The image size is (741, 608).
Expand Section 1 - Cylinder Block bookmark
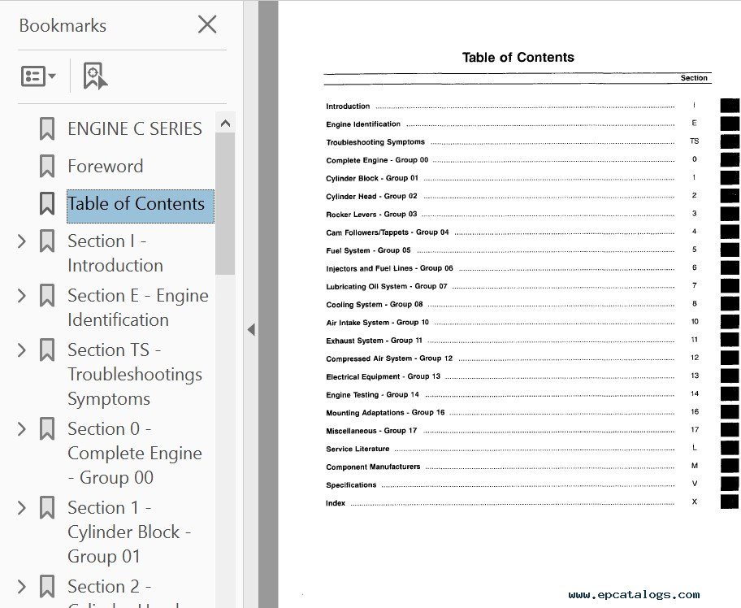click(22, 508)
